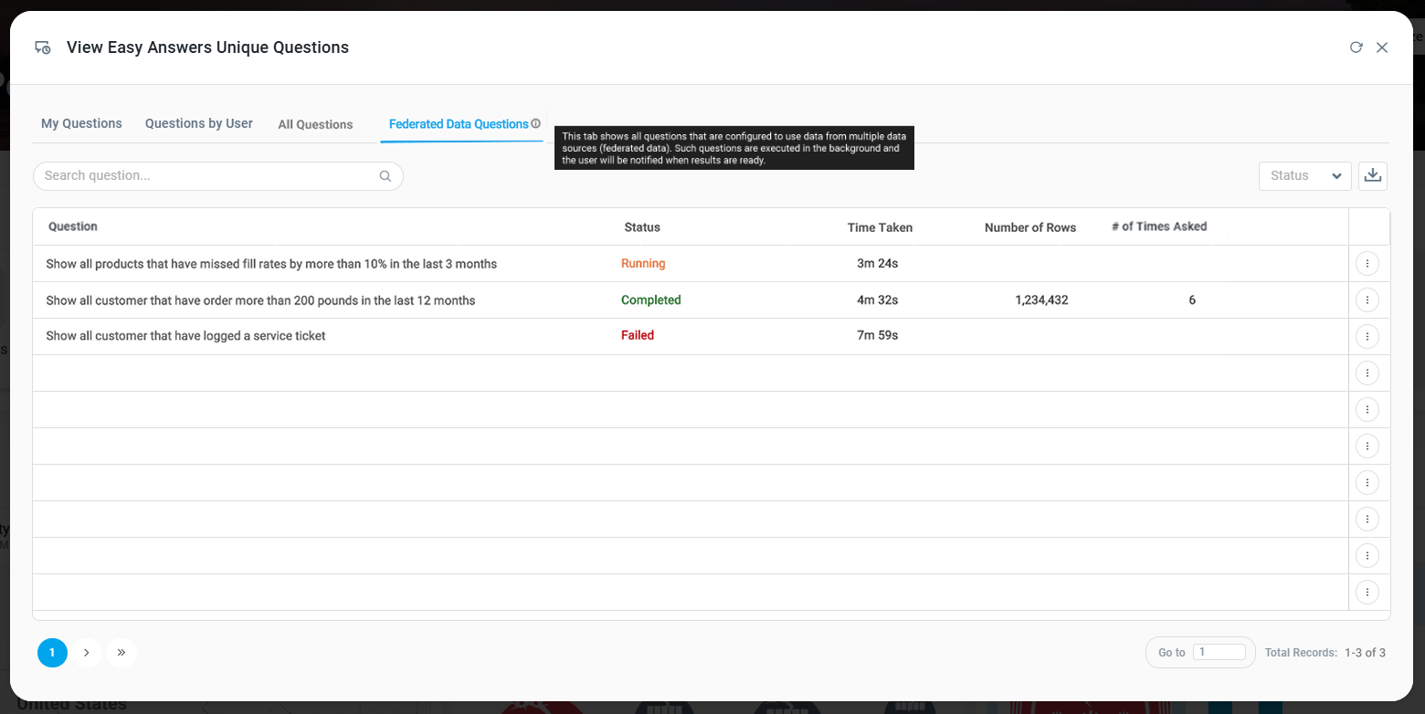1425x714 pixels.
Task: Click the Number of Rows column header
Action: (1030, 227)
